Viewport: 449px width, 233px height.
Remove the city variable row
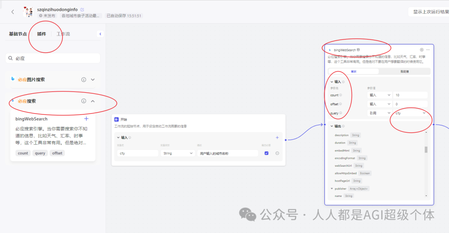277,153
